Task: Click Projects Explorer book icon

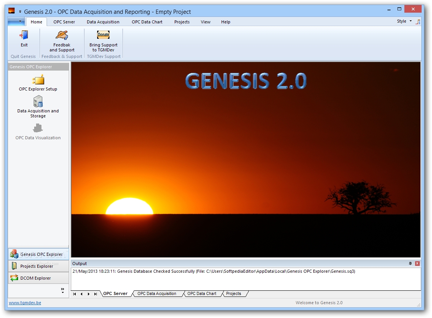Action: [x=14, y=266]
